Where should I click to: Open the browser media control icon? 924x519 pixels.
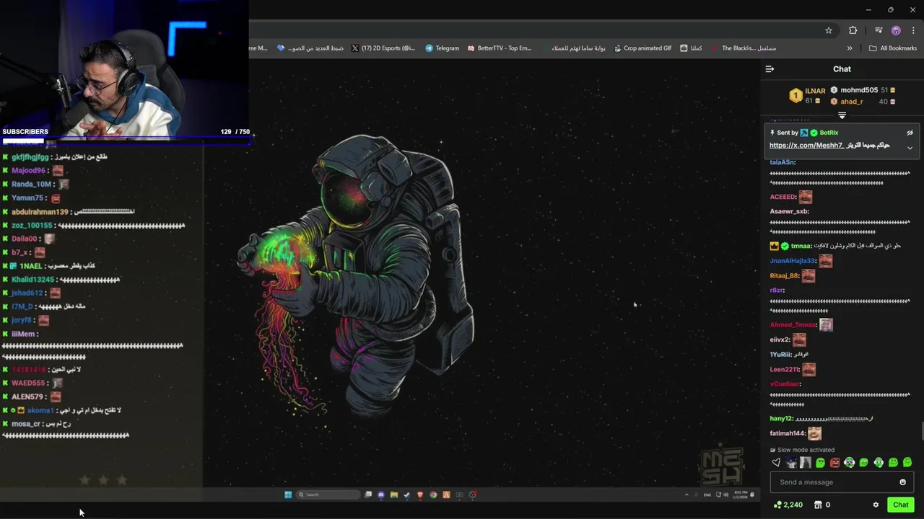[x=879, y=30]
